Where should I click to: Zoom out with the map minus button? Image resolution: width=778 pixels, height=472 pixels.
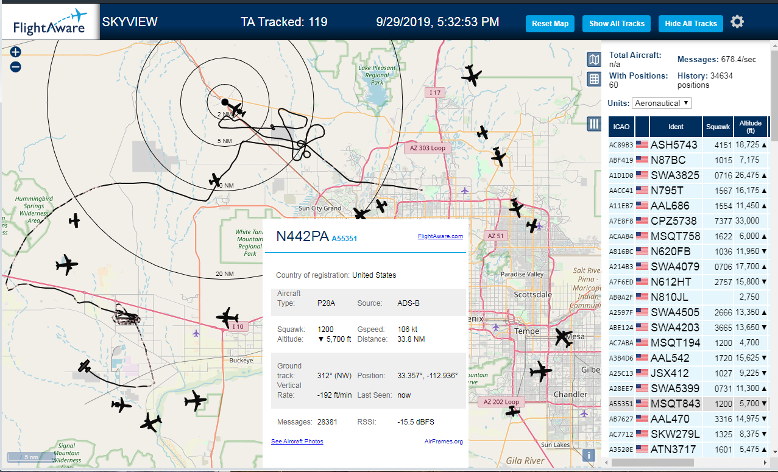coord(16,67)
